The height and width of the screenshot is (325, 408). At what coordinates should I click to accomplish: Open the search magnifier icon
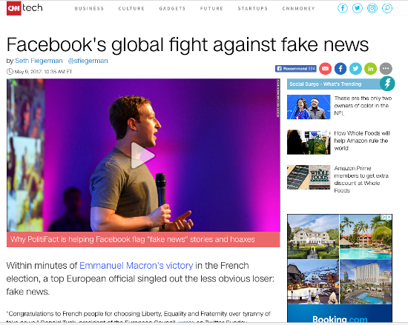(387, 8)
